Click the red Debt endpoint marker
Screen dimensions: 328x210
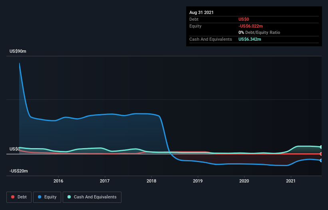[321, 154]
